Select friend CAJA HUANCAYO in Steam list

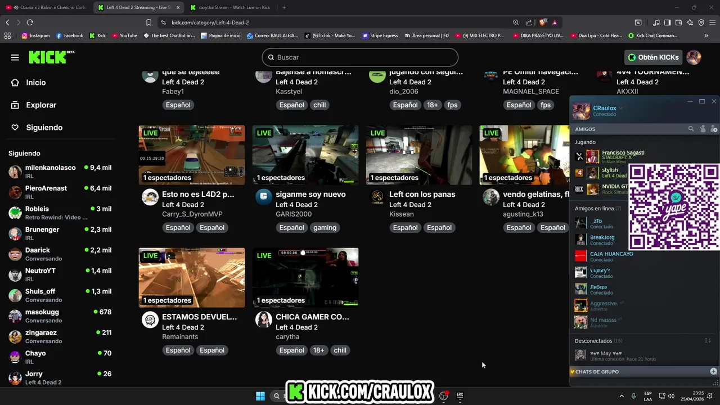(611, 256)
